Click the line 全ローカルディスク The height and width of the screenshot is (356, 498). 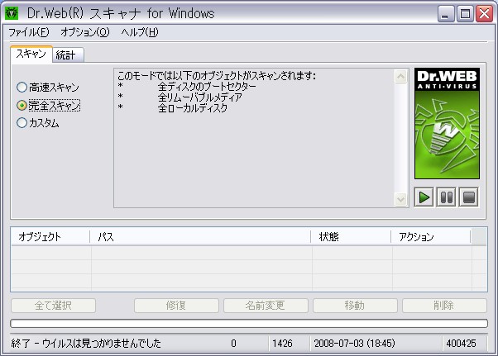(x=193, y=108)
